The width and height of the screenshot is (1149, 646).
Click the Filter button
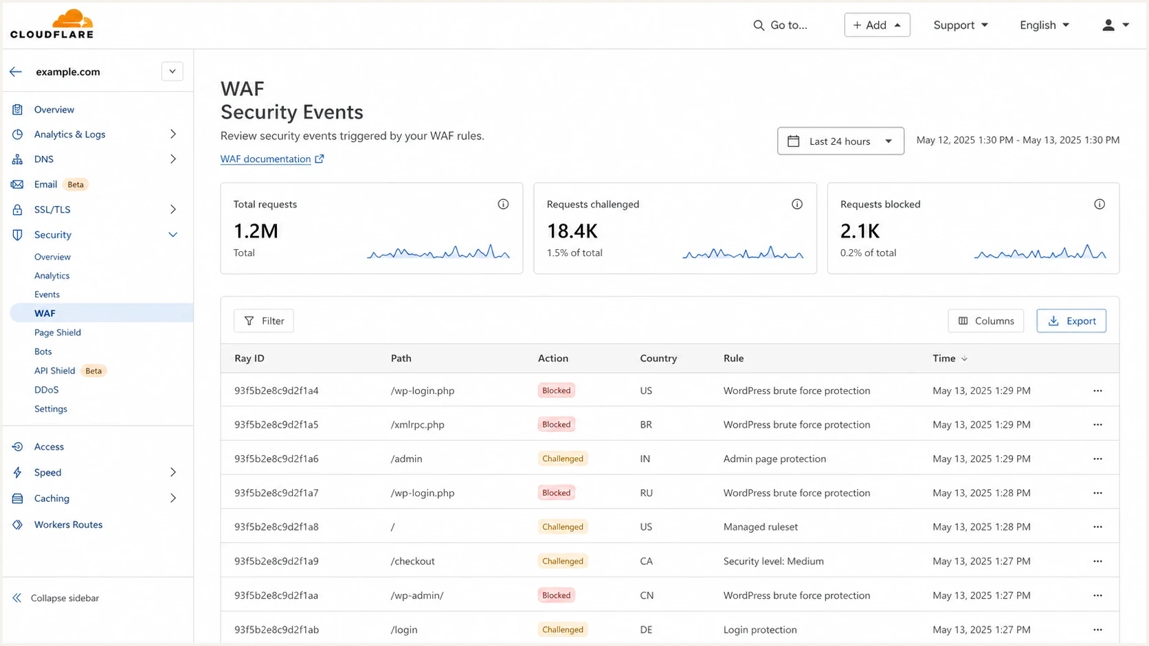264,321
